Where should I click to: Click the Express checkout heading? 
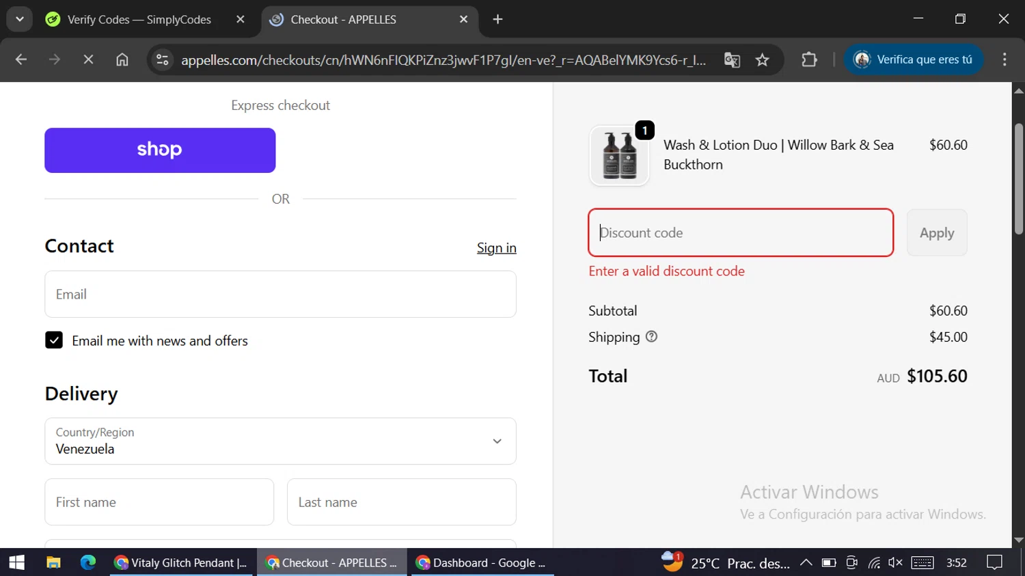tap(280, 105)
